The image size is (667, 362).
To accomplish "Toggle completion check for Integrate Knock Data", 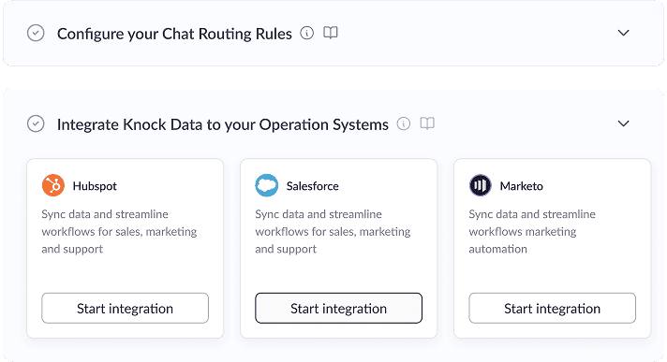I will click(x=36, y=123).
